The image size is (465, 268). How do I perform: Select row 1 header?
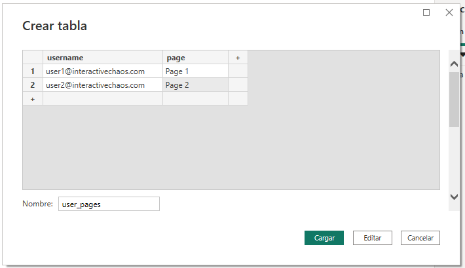click(33, 71)
